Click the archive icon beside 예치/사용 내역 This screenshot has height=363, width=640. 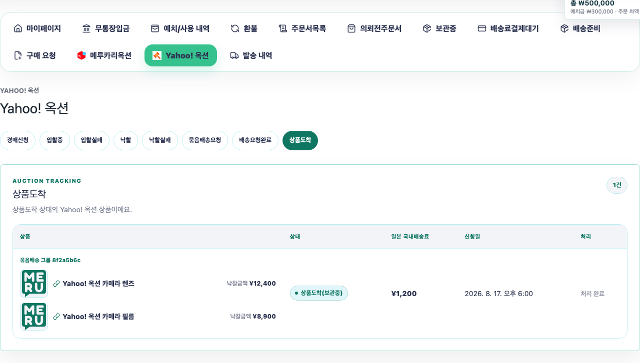[155, 28]
